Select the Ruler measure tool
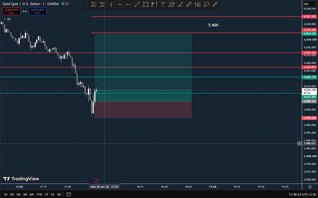318x198 pixels. pyautogui.click(x=189, y=4)
